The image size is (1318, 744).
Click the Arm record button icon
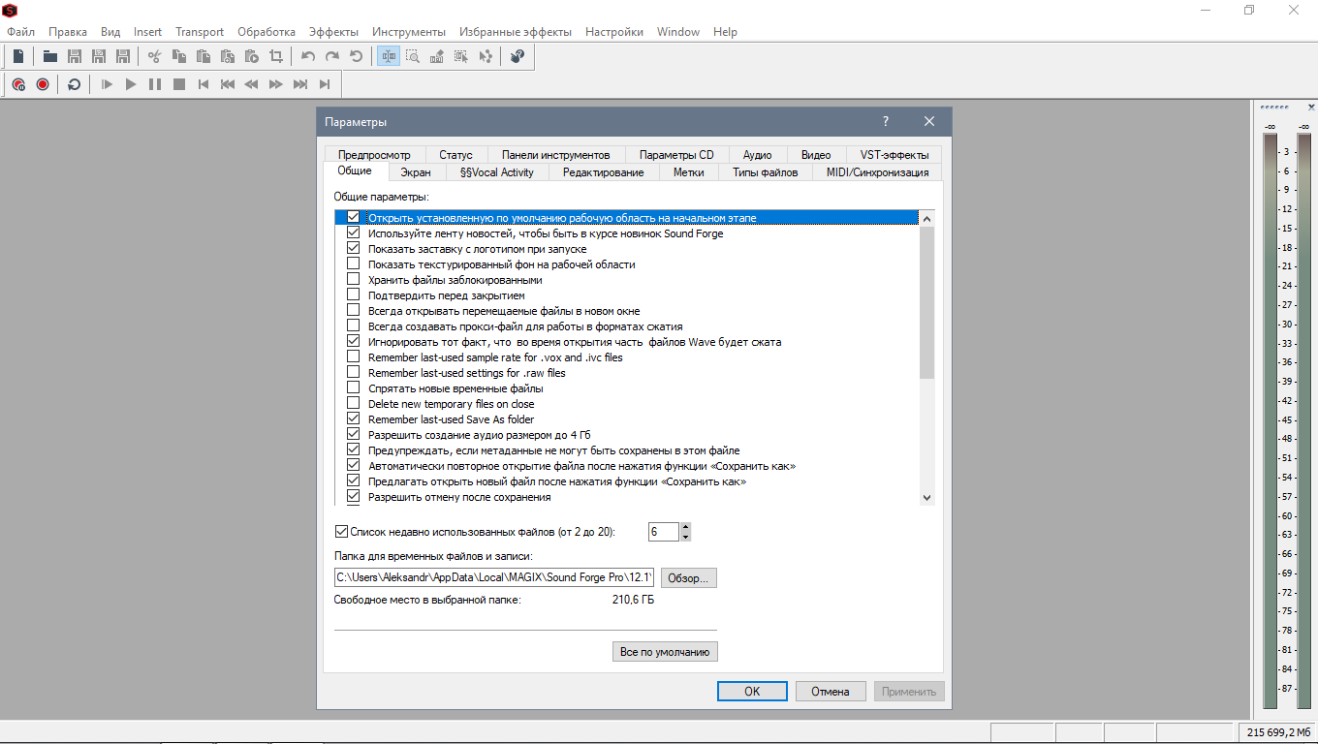click(x=18, y=84)
